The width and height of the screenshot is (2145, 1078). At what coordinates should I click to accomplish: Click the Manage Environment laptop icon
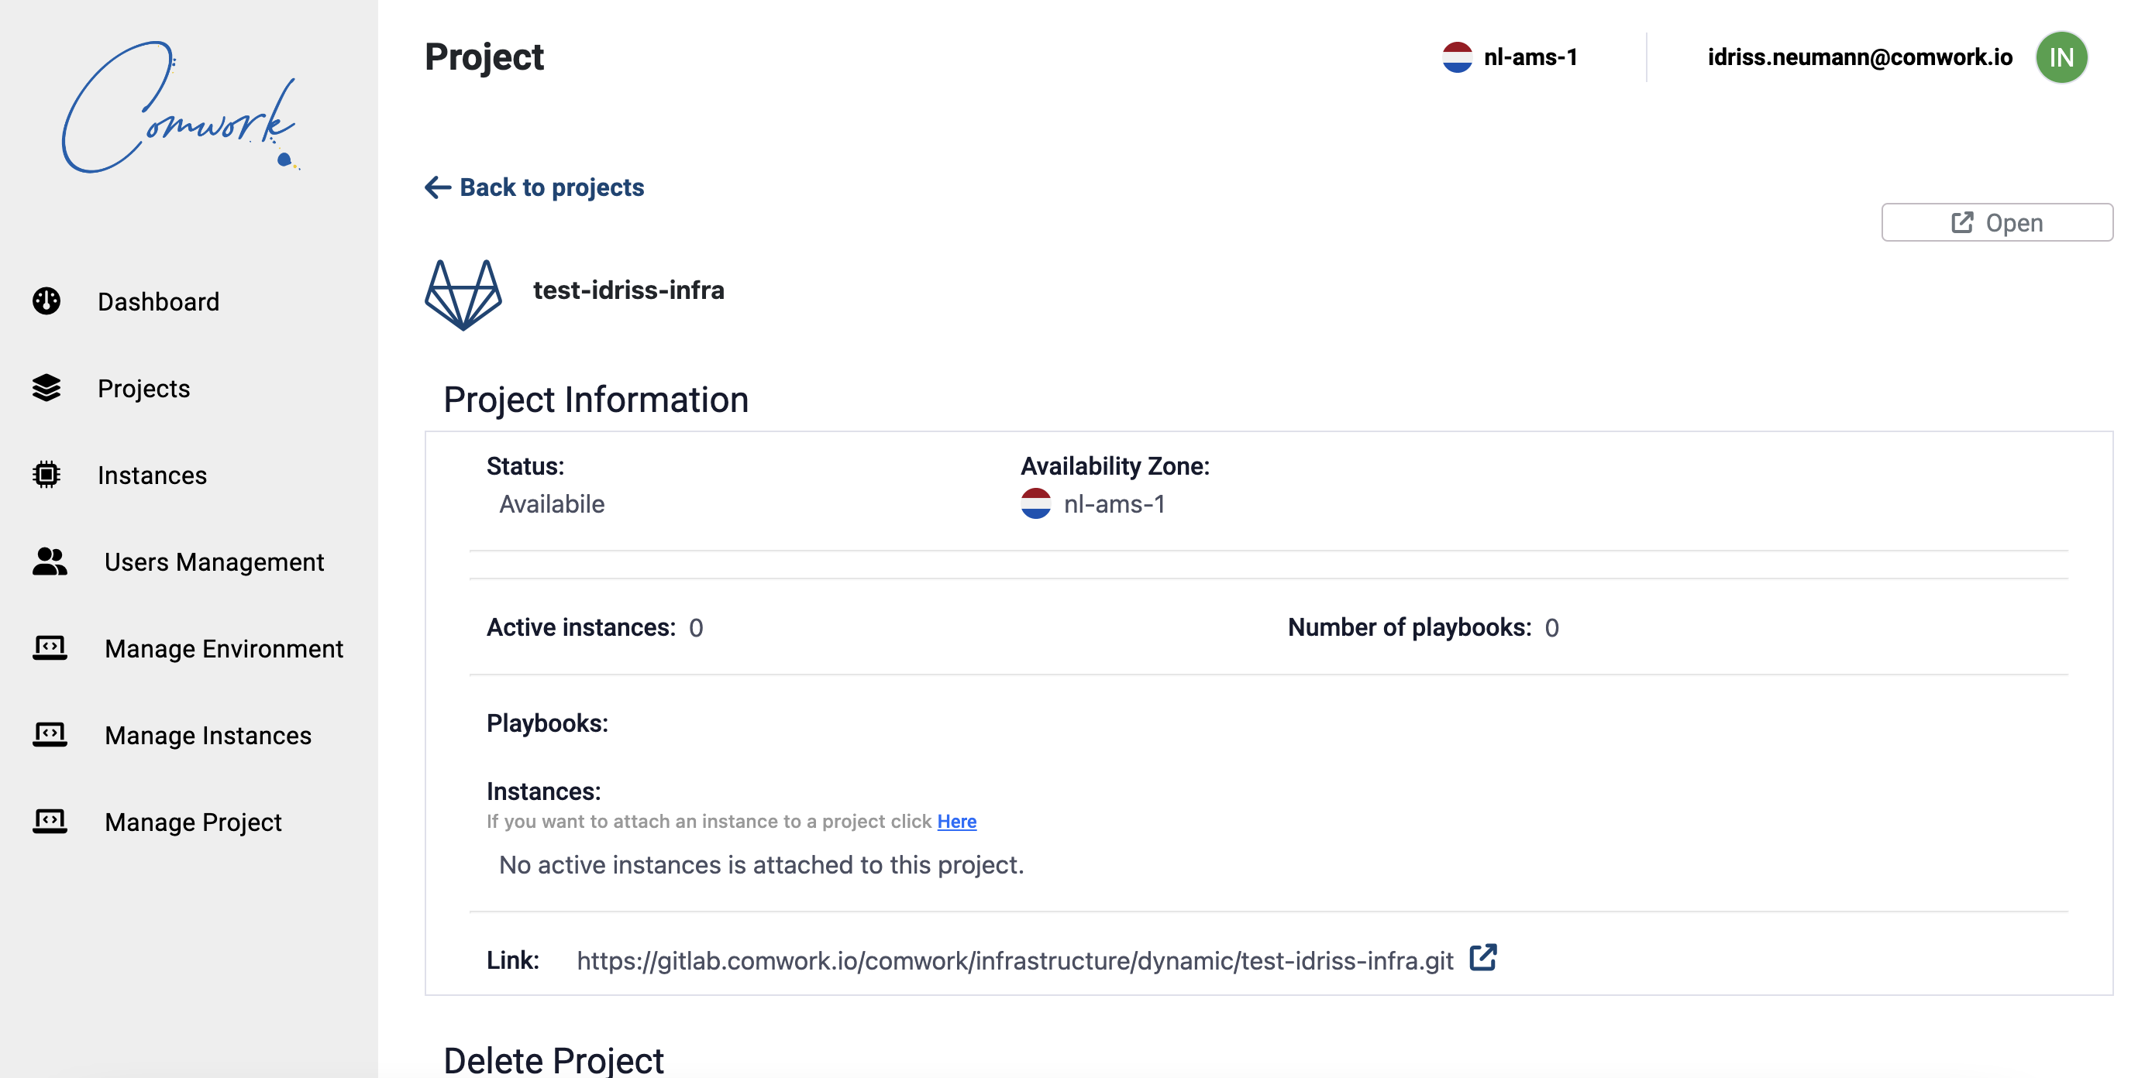[x=50, y=648]
